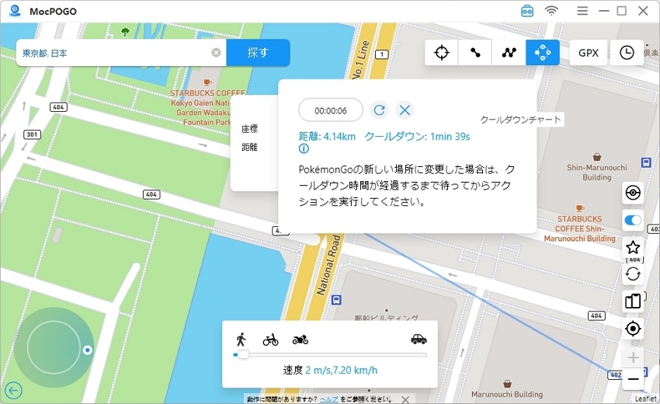Select bicycle speed icon
The width and height of the screenshot is (660, 404).
coord(271,340)
